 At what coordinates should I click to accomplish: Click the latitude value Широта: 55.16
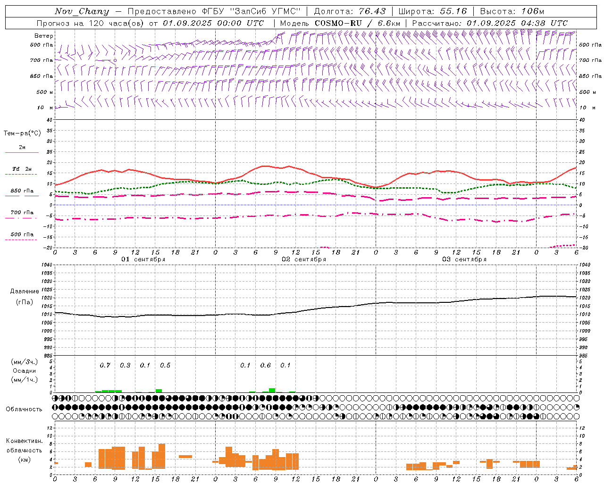(433, 11)
